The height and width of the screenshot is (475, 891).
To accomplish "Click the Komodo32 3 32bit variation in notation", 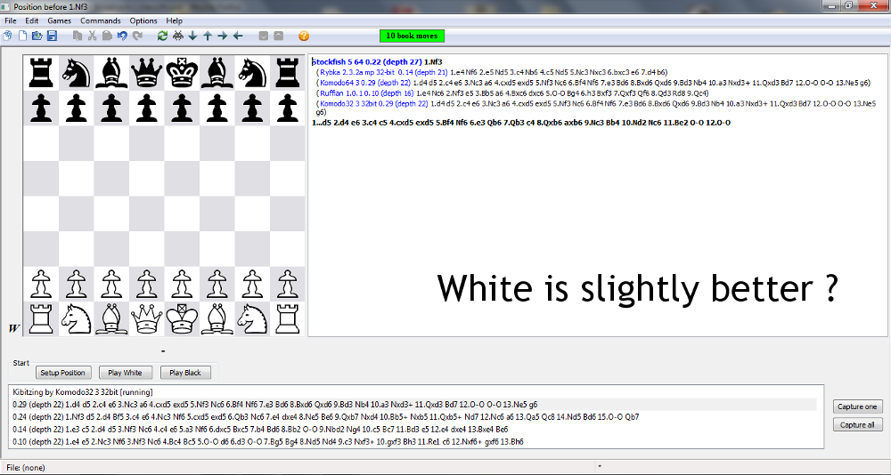I will 598,108.
